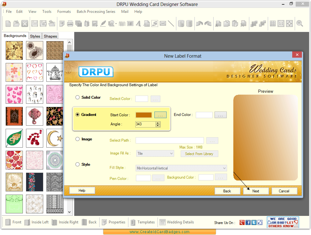Image resolution: width=311 pixels, height=235 pixels.
Task: Click the 1:1 actual size icon
Action: tap(281, 23)
